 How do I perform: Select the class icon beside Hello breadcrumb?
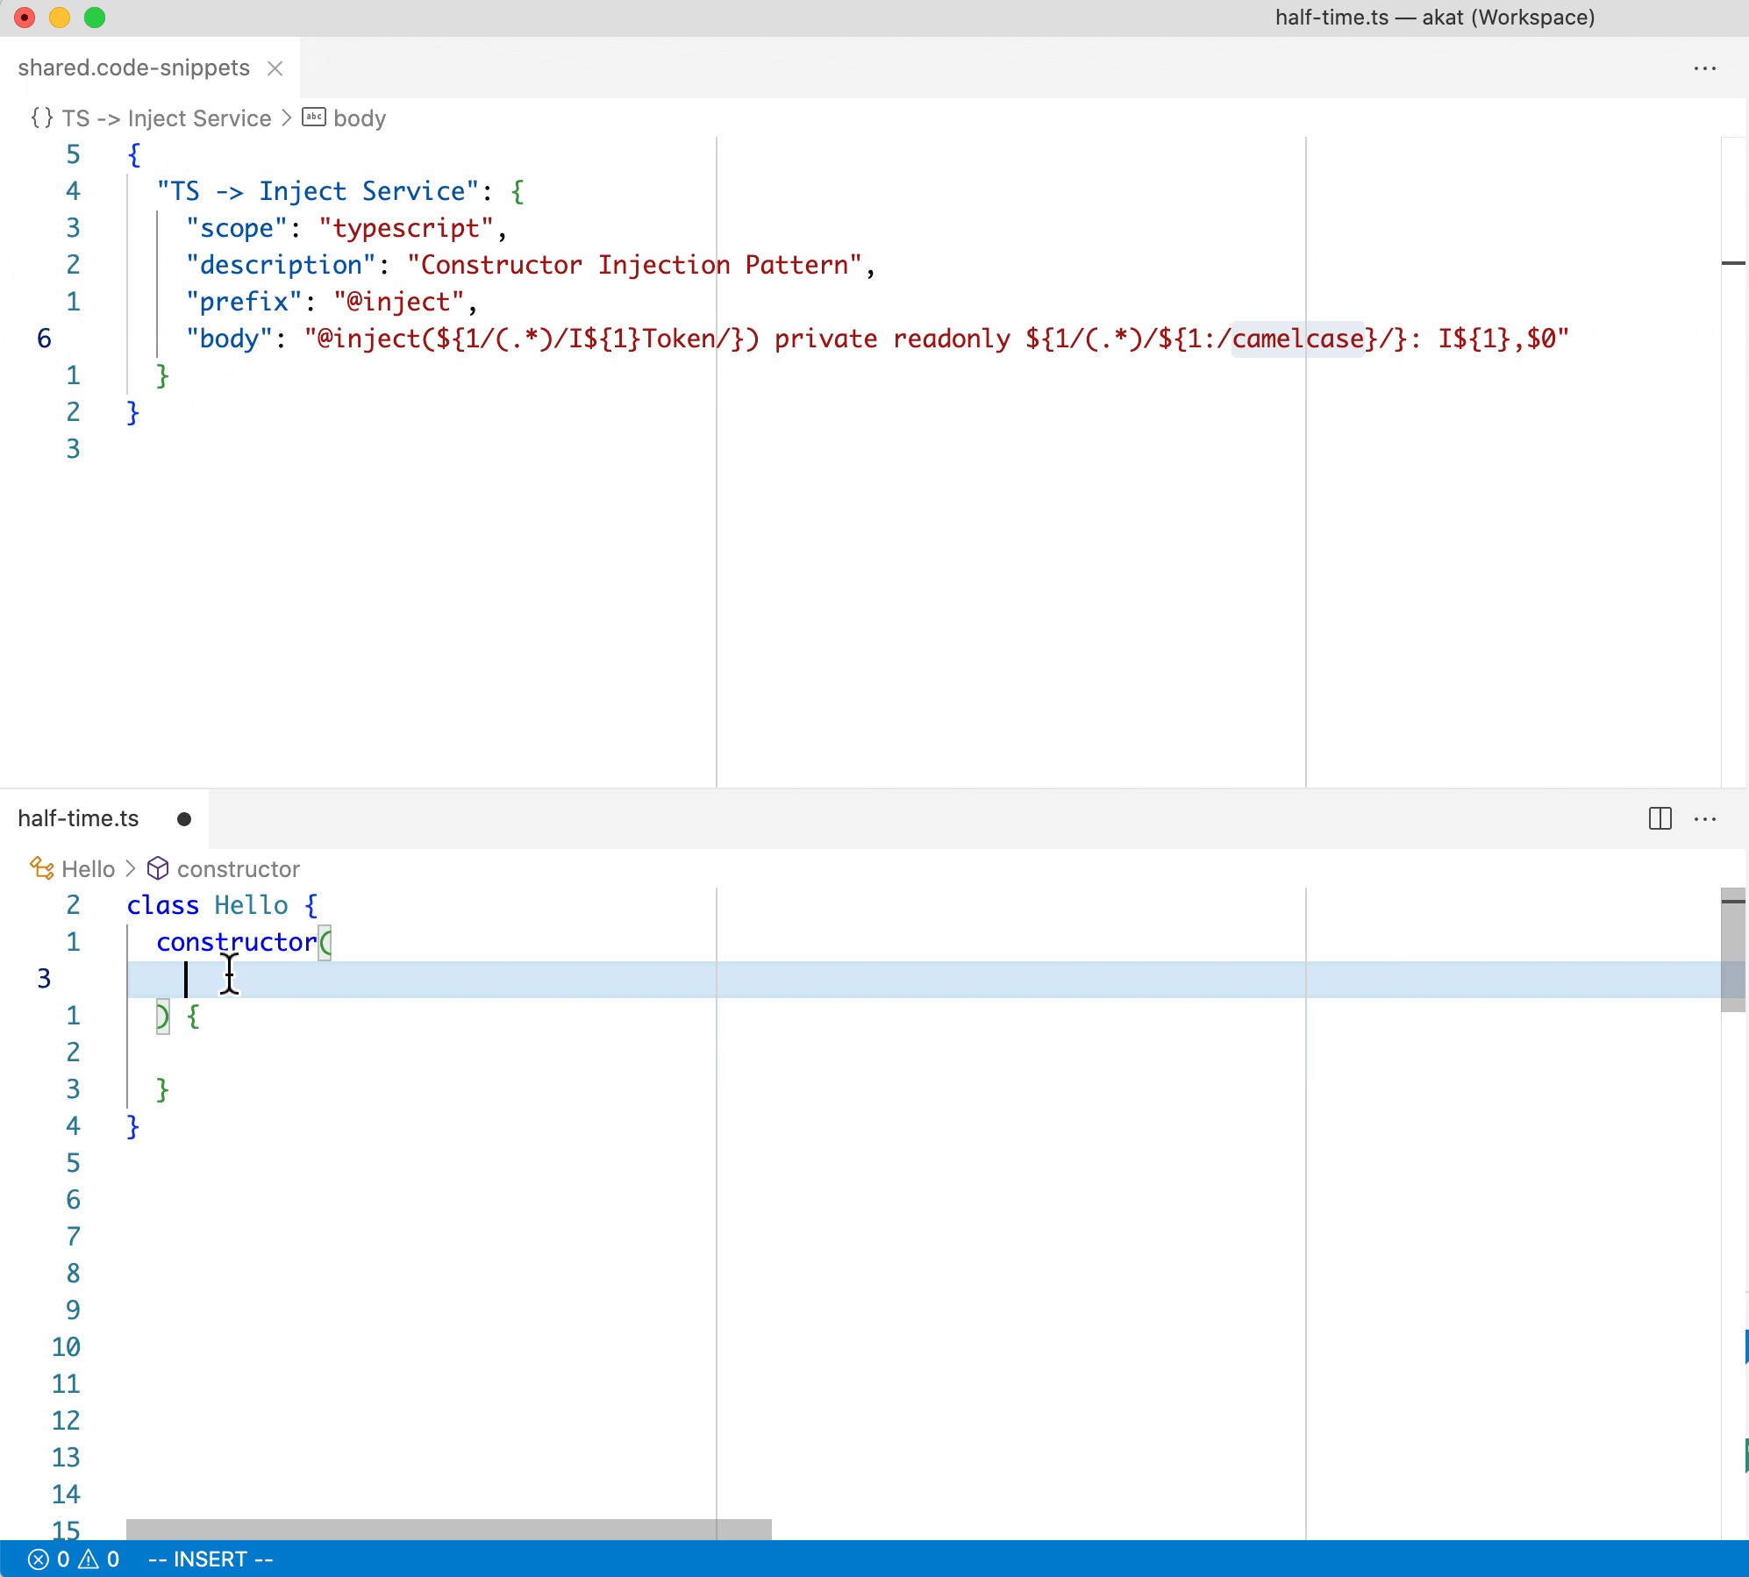(41, 868)
